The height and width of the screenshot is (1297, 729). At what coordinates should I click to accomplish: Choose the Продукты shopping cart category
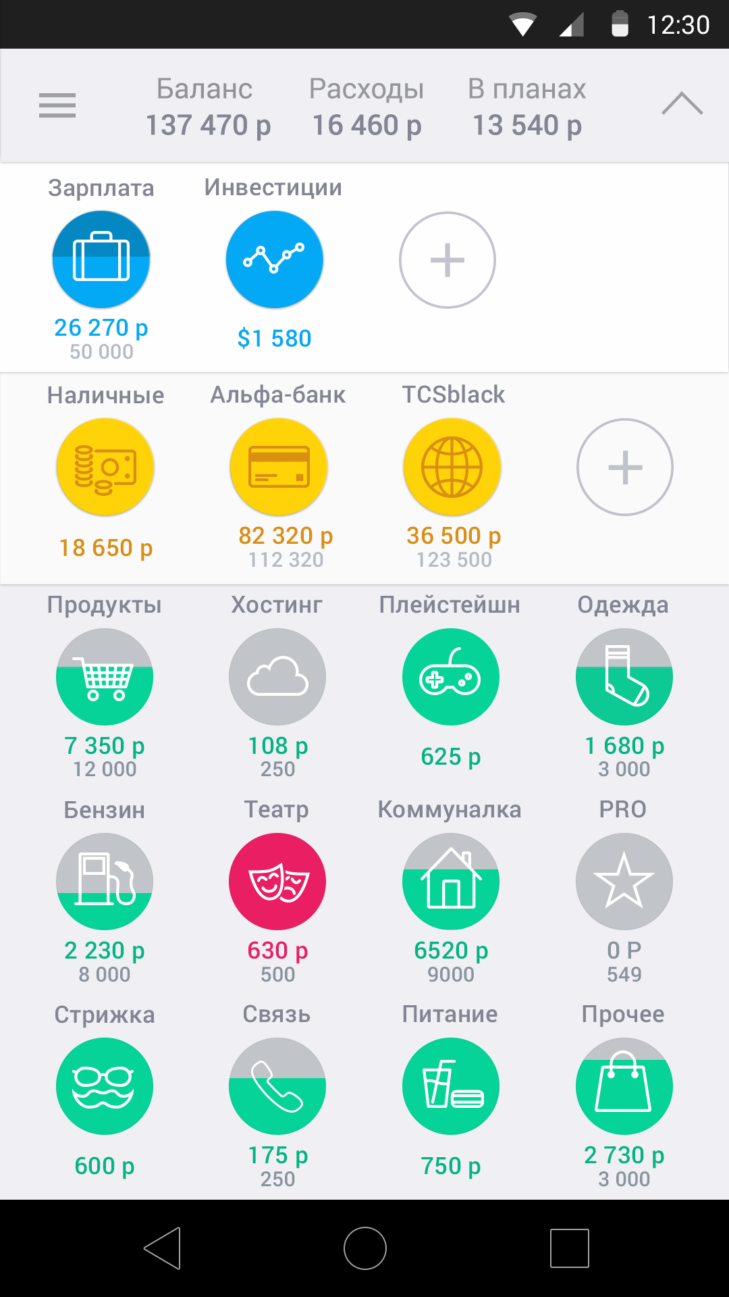pyautogui.click(x=105, y=677)
